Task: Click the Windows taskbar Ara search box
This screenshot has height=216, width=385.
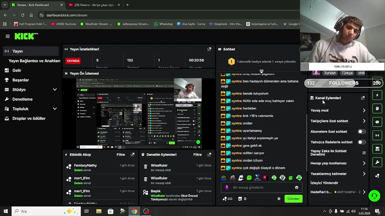Action: pos(46,211)
